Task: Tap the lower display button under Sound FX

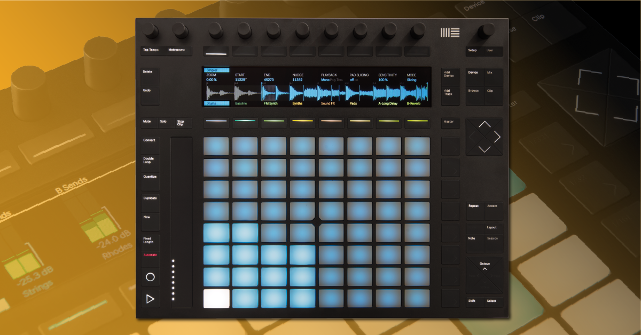Action: 331,123
